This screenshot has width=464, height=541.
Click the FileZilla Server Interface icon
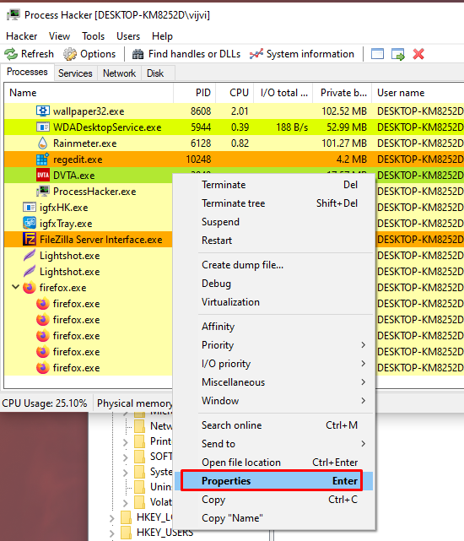point(30,239)
